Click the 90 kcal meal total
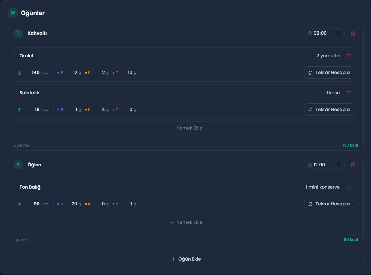 coord(351,240)
